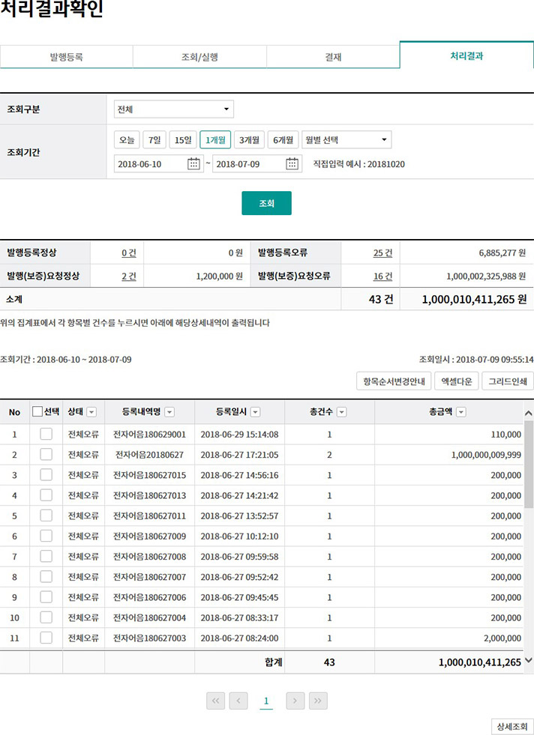Switch to the 발행등록 tab
534x735 pixels.
click(66, 57)
